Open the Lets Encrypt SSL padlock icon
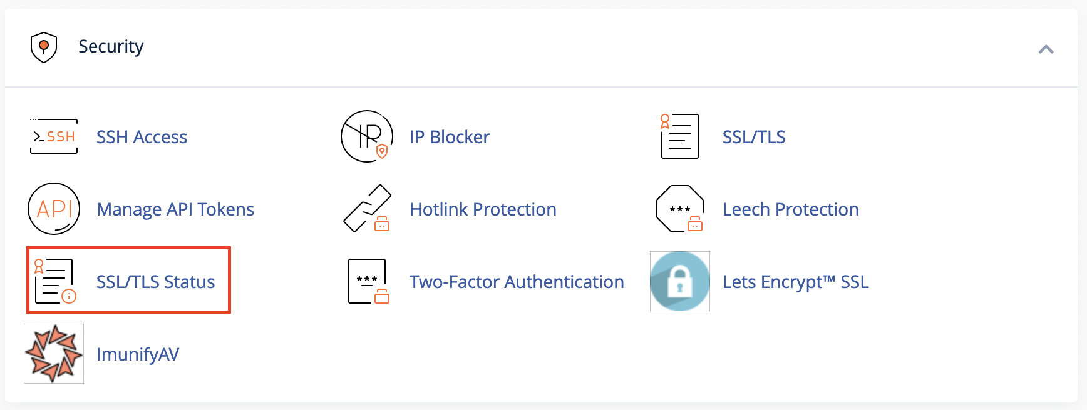The height and width of the screenshot is (410, 1087). click(x=680, y=281)
